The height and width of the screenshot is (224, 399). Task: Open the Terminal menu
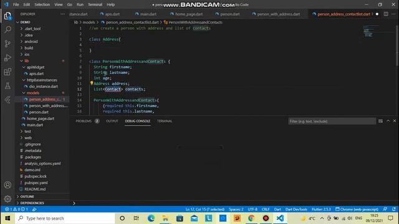coord(95,4)
